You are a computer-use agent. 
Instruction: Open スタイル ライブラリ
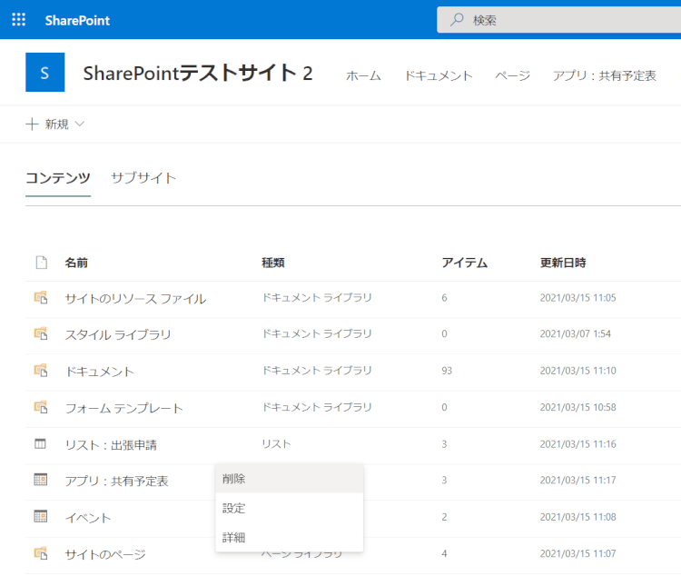tap(118, 334)
